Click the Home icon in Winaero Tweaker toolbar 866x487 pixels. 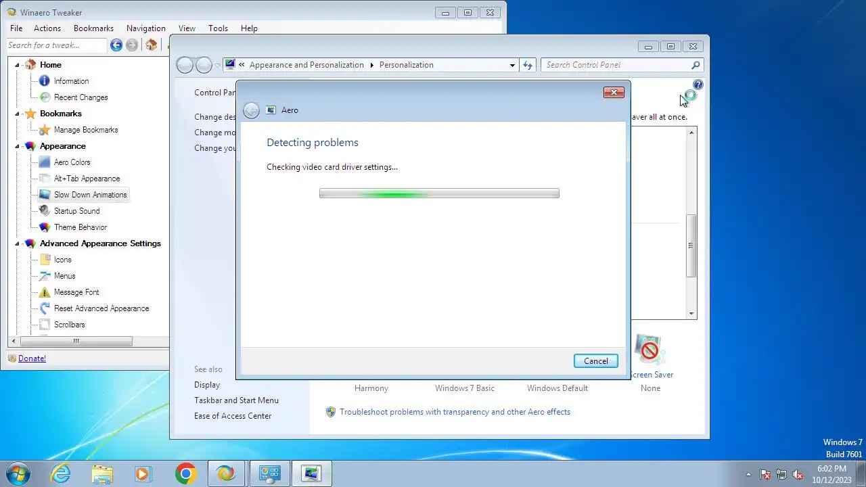152,45
